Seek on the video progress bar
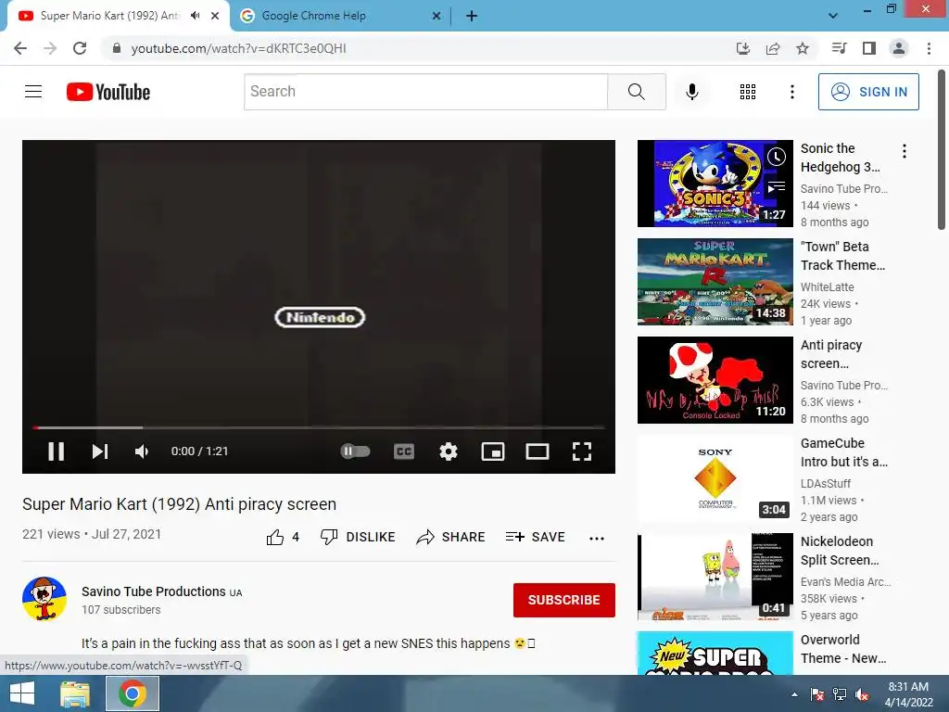Viewport: 949px width, 712px height. (319, 427)
